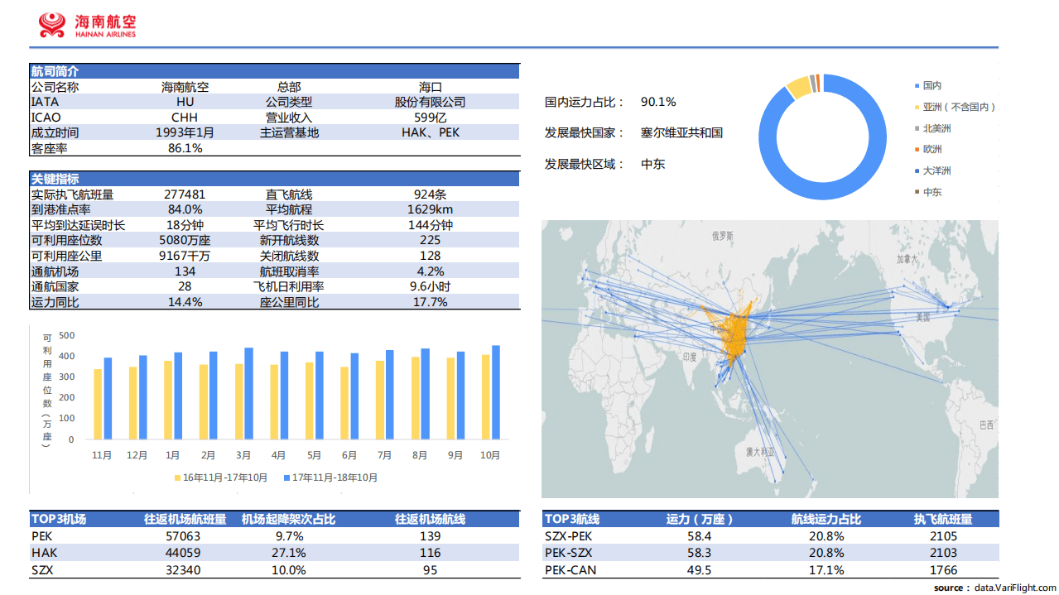The height and width of the screenshot is (595, 1059).
Task: Click the flight route world map
Action: [x=770, y=356]
